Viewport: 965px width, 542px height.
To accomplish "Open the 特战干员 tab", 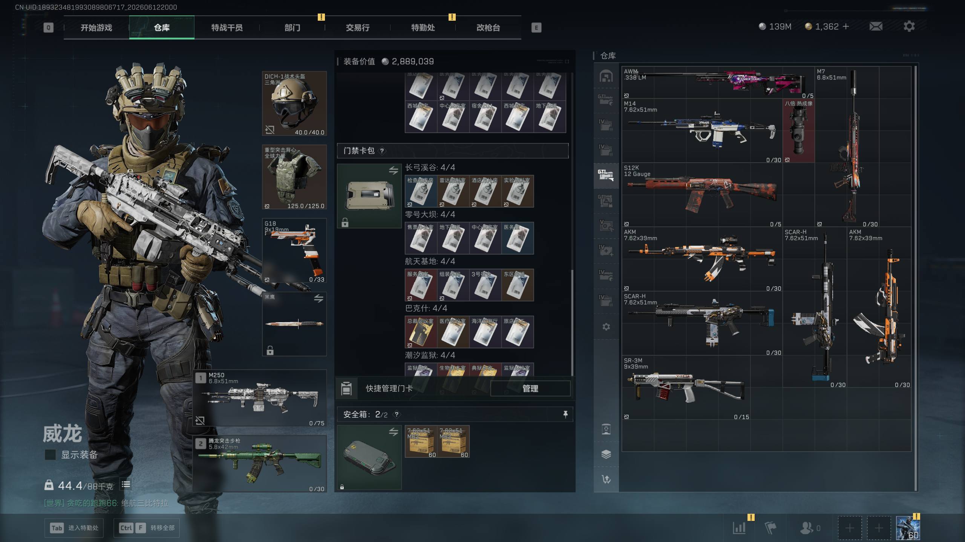I will [x=227, y=27].
